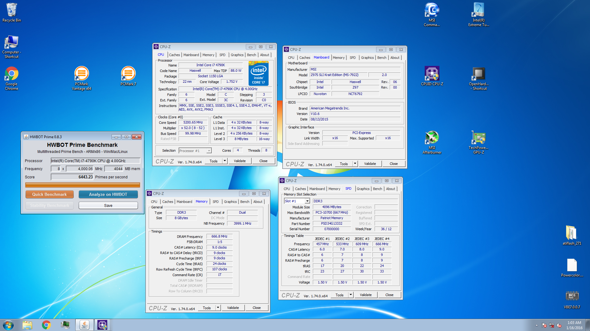Click the CPU-Z icon in the taskbar

102,325
